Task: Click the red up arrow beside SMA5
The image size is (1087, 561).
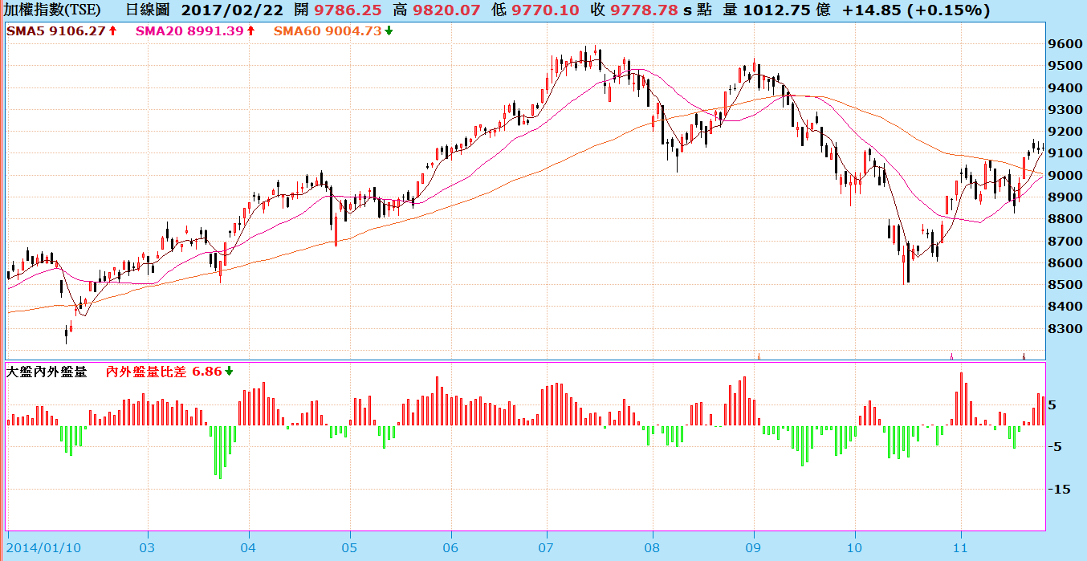Action: 113,30
